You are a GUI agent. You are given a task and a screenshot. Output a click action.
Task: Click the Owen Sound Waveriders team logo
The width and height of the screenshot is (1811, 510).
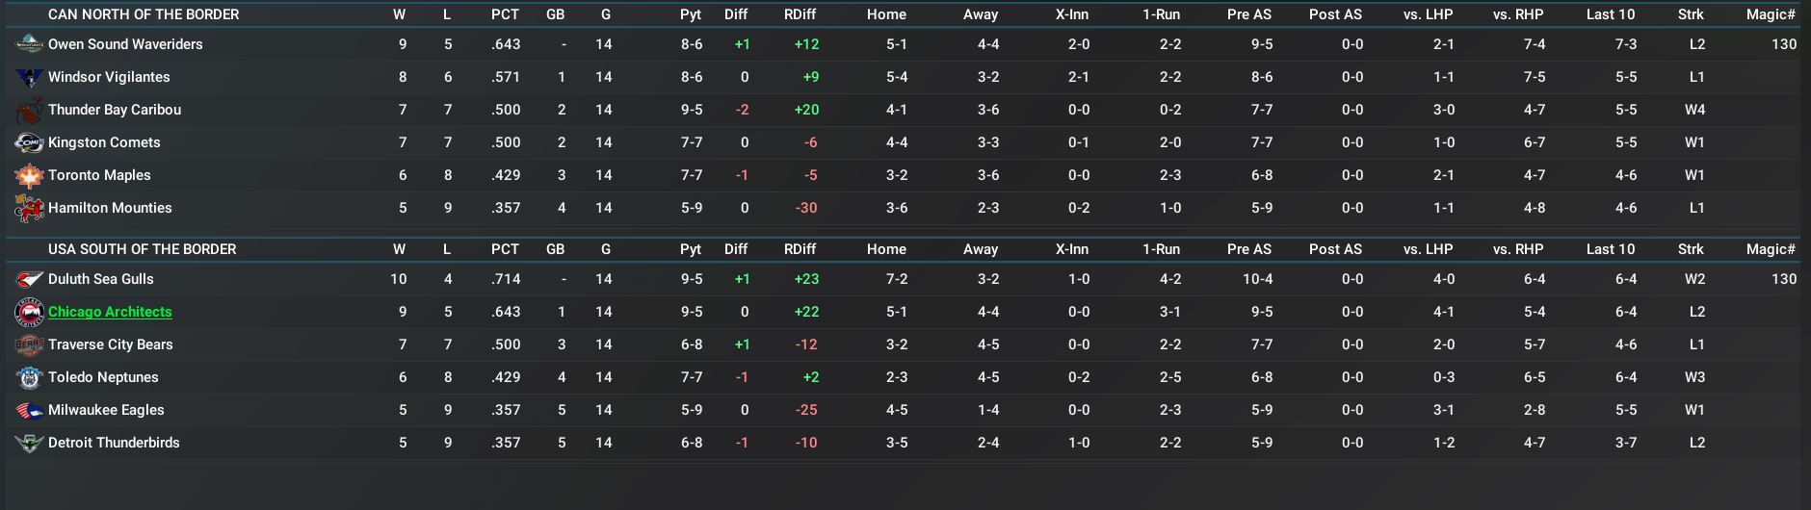pos(29,44)
